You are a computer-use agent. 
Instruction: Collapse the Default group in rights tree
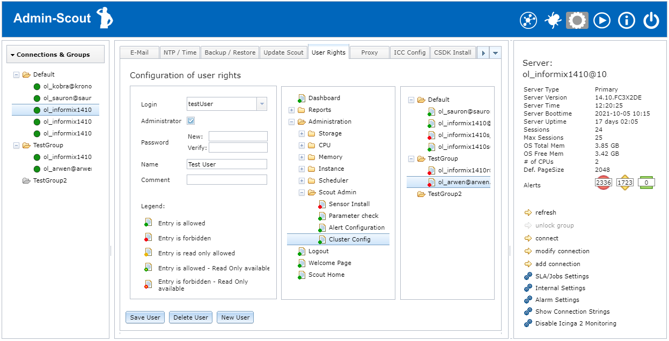(411, 100)
